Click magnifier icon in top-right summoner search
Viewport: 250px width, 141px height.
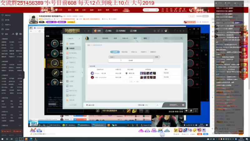click(x=181, y=38)
